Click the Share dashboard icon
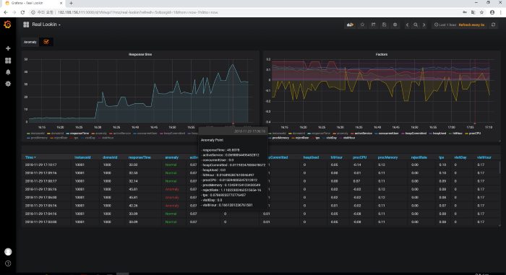506x275 pixels. click(374, 25)
